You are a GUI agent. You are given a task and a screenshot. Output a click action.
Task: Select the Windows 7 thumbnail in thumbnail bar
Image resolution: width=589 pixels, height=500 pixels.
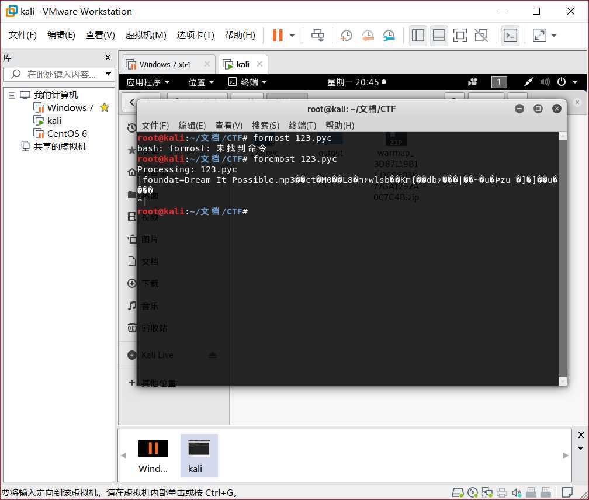(153, 456)
